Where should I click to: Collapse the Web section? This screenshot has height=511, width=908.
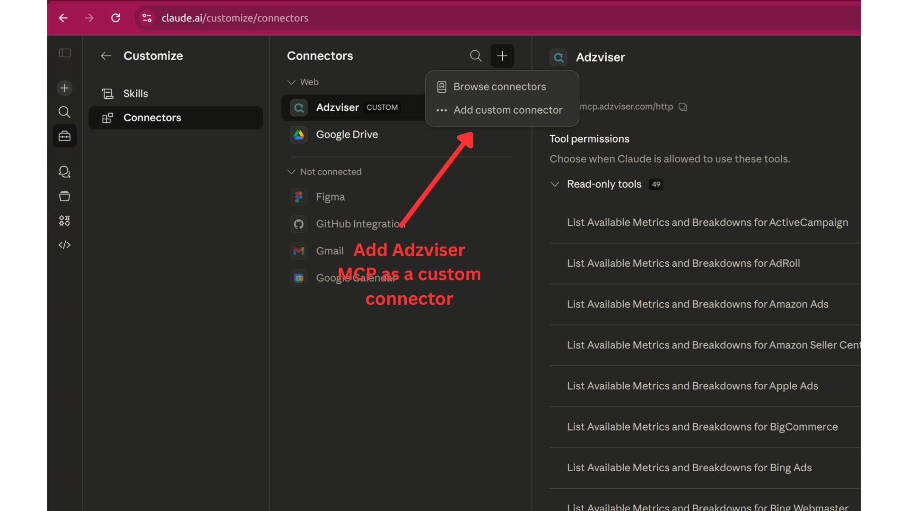click(x=292, y=82)
